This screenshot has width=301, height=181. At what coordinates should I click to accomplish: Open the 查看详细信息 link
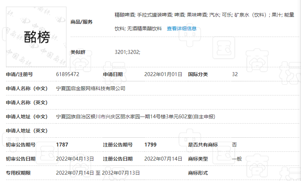pyautogui.click(x=182, y=29)
